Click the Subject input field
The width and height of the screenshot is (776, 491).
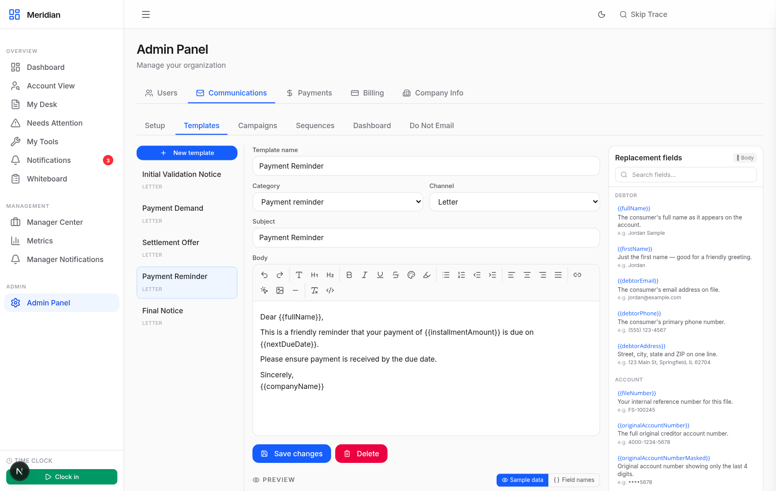click(x=426, y=238)
